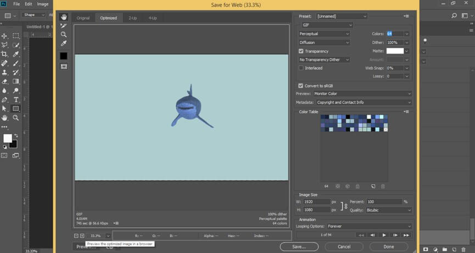The image size is (475, 253).
Task: Select the Crop tool
Action: [4, 54]
